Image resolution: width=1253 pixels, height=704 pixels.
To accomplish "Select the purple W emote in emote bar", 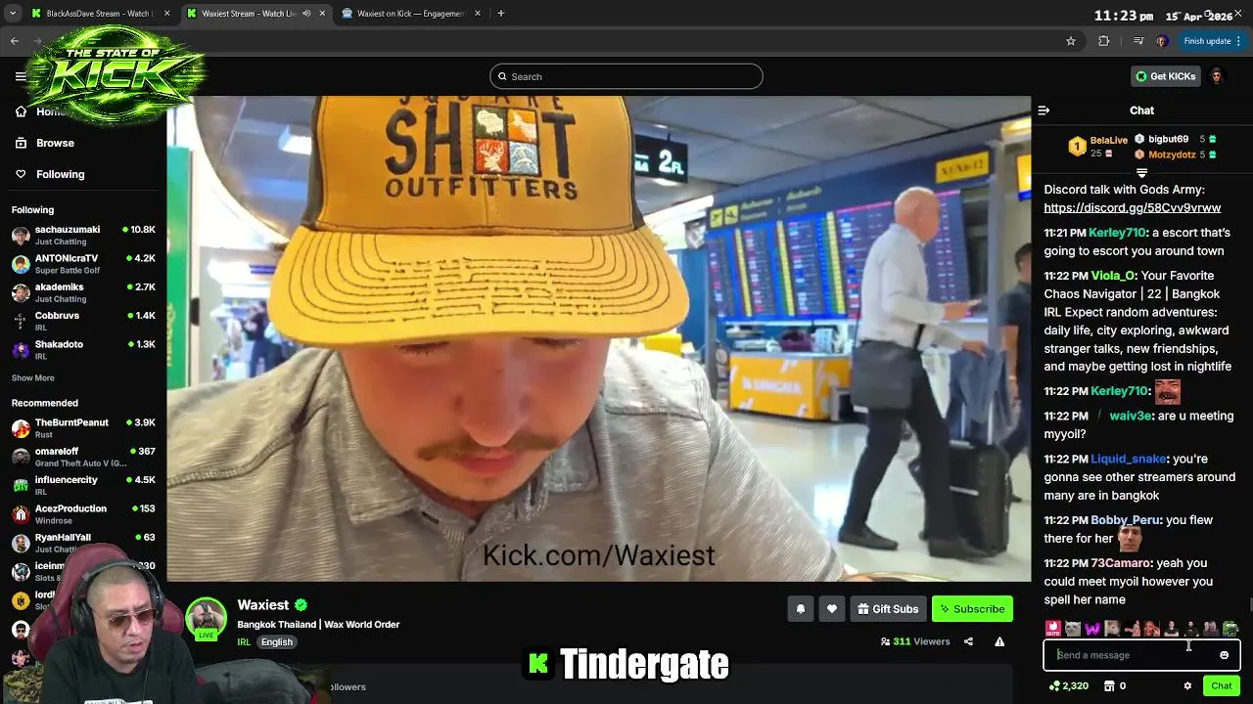I will [x=1092, y=629].
